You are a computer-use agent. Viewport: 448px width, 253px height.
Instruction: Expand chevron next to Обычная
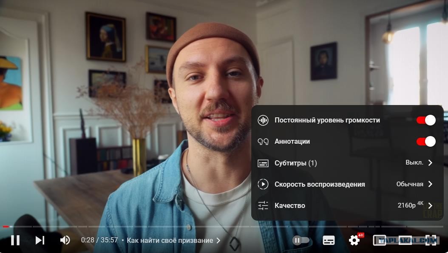430,184
